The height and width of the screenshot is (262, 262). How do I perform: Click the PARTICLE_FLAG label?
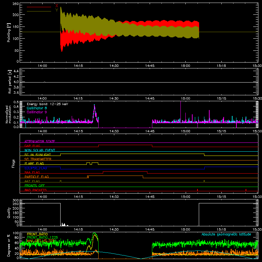tap(37, 177)
